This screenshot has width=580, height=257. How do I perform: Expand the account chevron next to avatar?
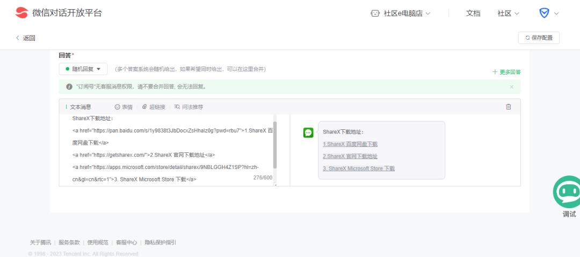[556, 14]
